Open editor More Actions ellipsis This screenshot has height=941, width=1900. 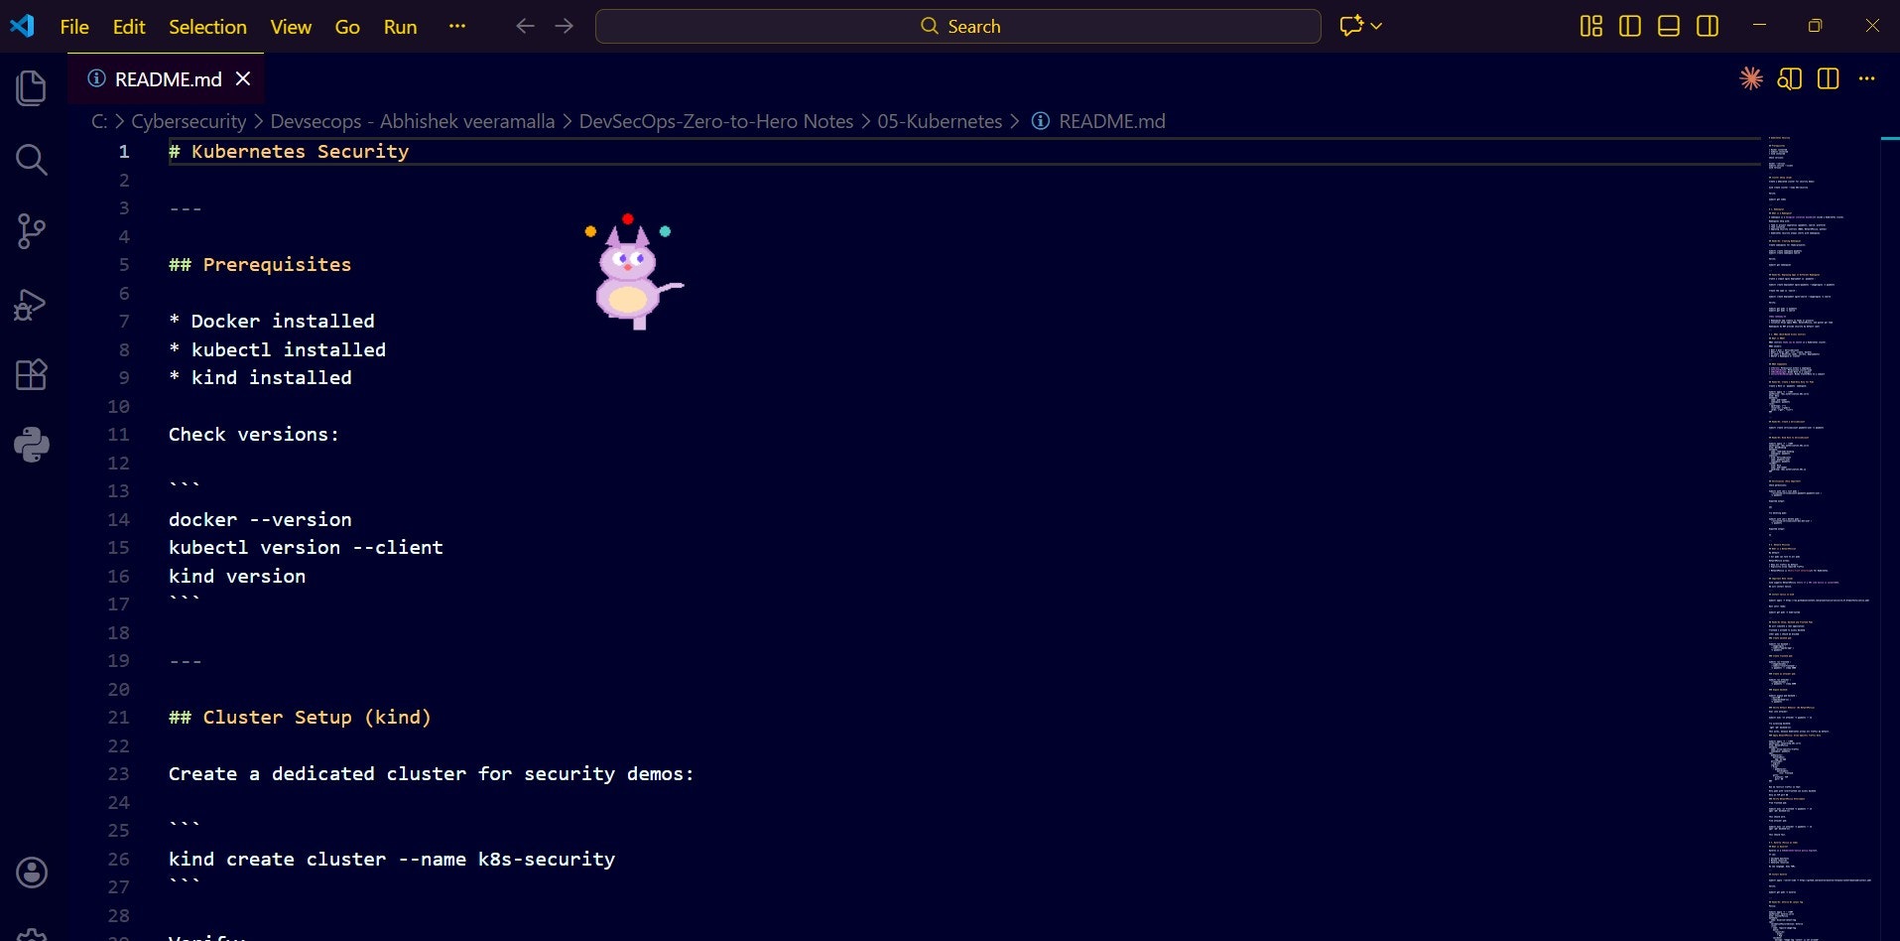pos(1867,78)
